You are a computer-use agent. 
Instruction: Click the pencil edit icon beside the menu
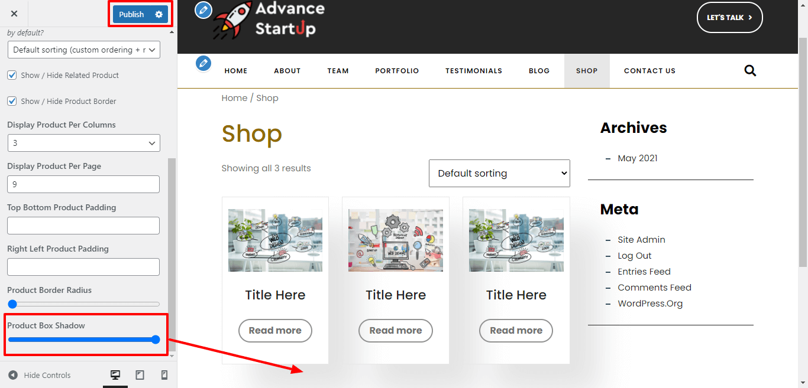click(x=203, y=63)
